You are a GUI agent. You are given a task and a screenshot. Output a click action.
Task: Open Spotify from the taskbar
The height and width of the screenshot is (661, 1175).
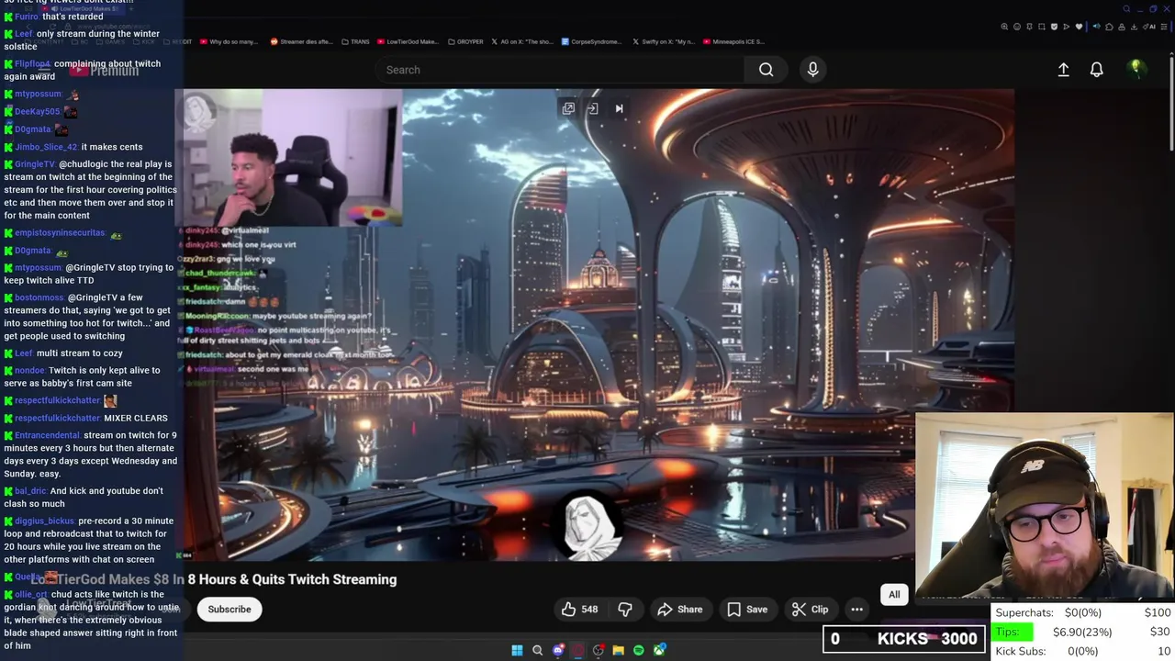pos(639,650)
